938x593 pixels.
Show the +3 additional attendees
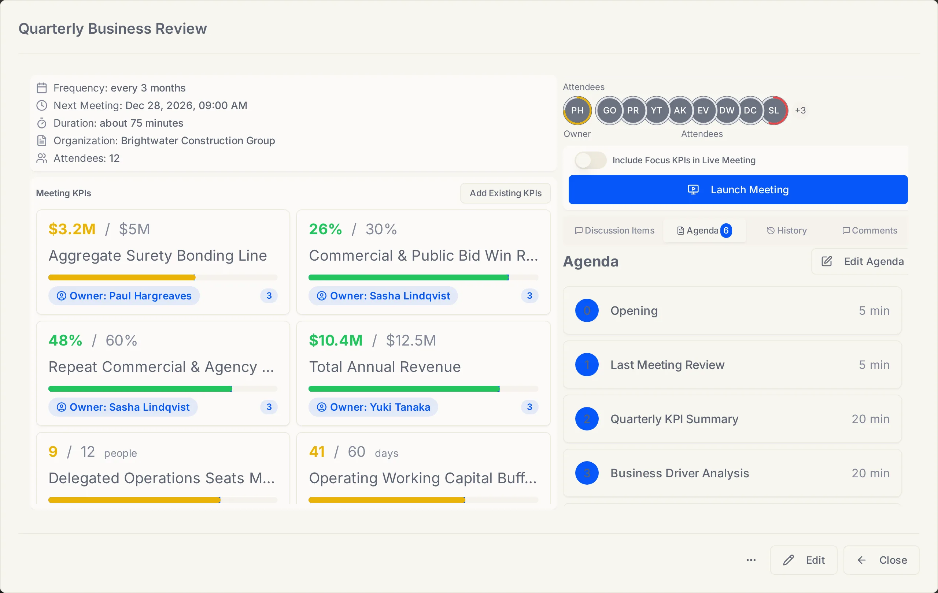pyautogui.click(x=801, y=111)
